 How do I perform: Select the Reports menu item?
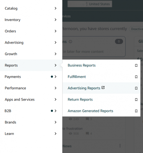click(31, 65)
